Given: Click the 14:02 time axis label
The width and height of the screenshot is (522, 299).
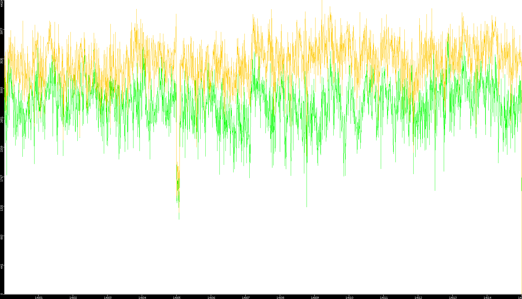Looking at the screenshot, I should tap(73, 297).
